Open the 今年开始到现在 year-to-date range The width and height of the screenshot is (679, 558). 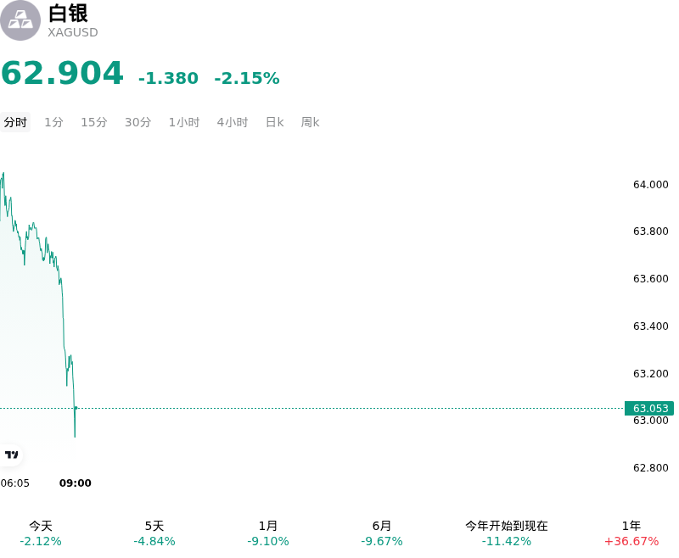(x=506, y=533)
